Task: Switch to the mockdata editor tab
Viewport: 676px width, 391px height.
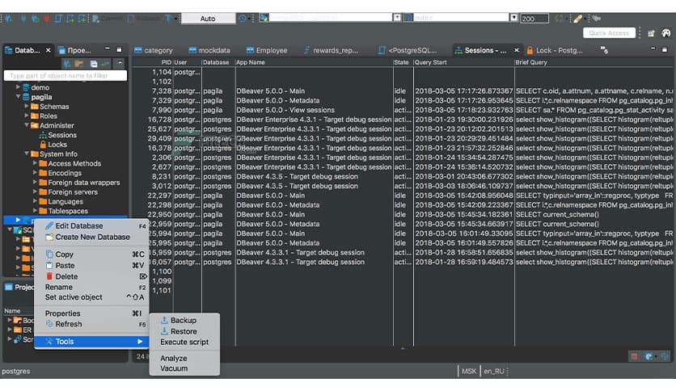Action: click(209, 50)
